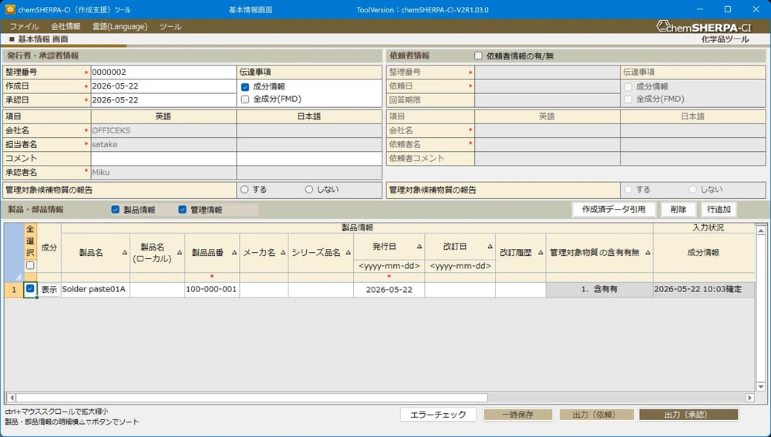Sort by 管理対象物質の含有有無 column arrow

pyautogui.click(x=648, y=253)
